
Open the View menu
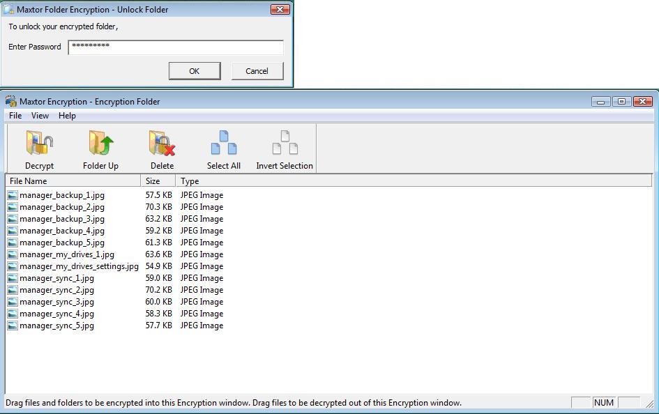coord(40,116)
